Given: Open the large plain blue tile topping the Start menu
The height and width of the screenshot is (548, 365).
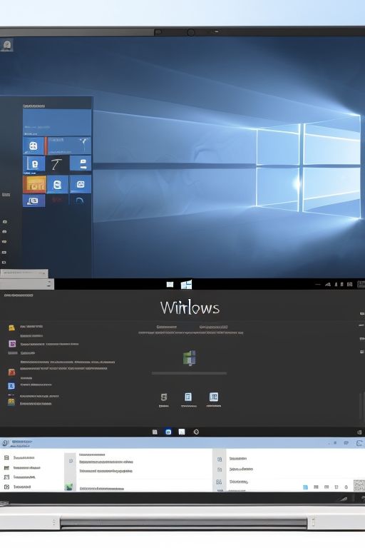Looking at the screenshot, I should pyautogui.click(x=57, y=122).
